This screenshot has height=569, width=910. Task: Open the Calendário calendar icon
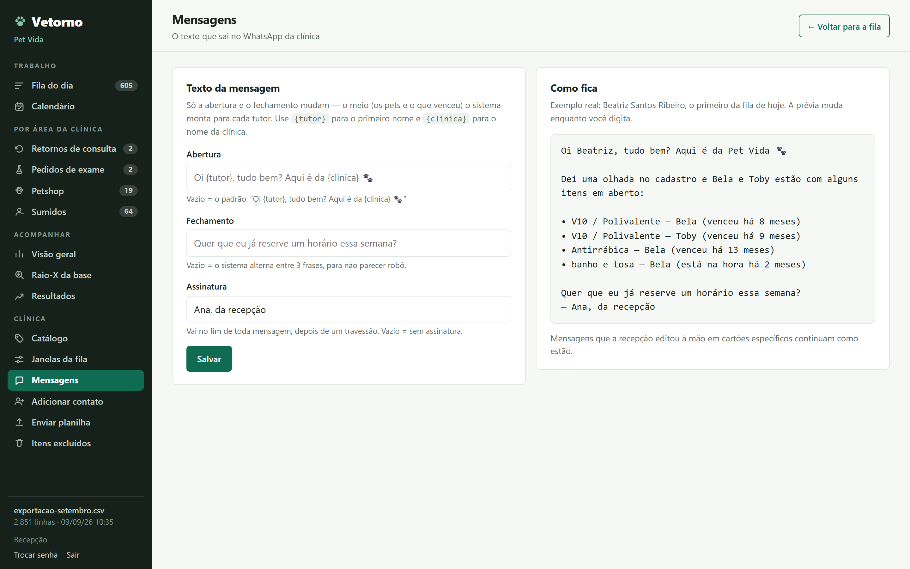pos(19,107)
